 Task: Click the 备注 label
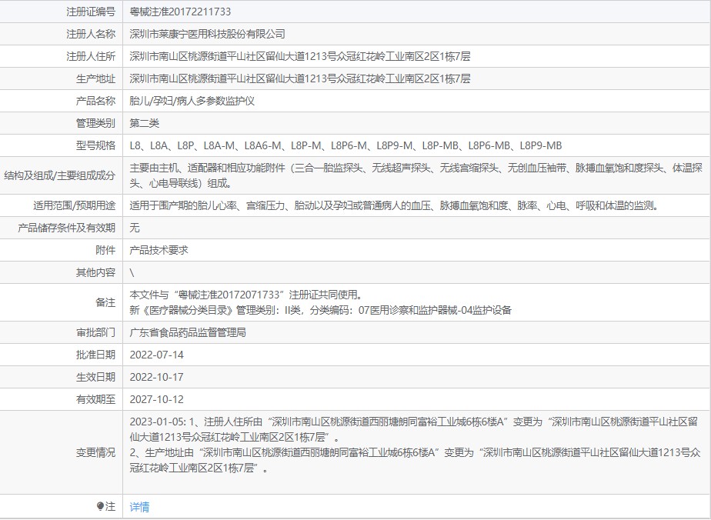coord(105,302)
